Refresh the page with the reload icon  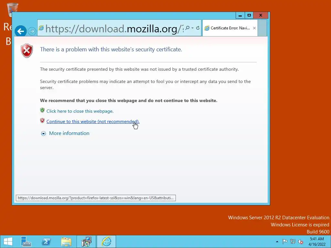click(198, 28)
